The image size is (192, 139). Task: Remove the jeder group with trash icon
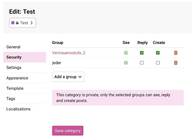tap(176, 63)
